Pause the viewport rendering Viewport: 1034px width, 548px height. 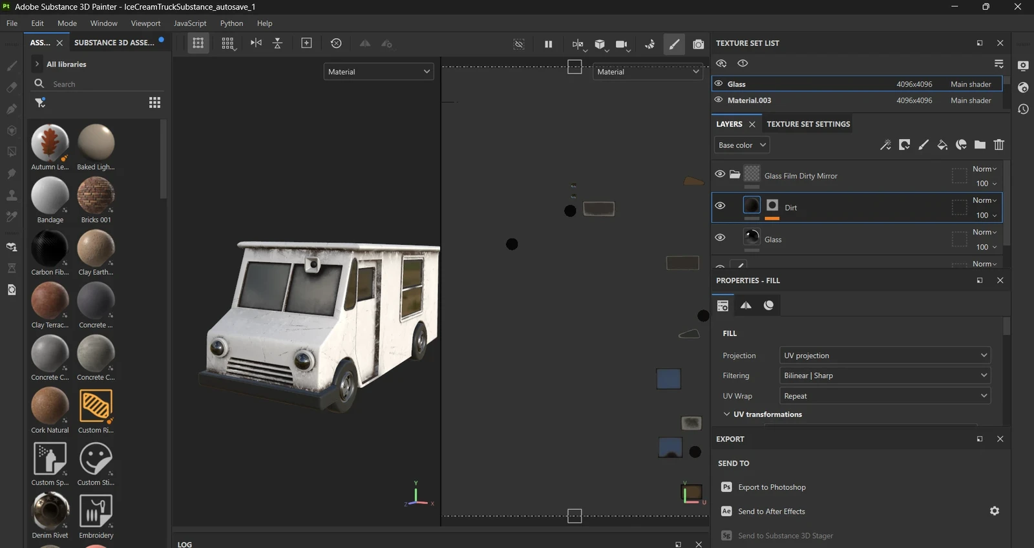pos(548,44)
